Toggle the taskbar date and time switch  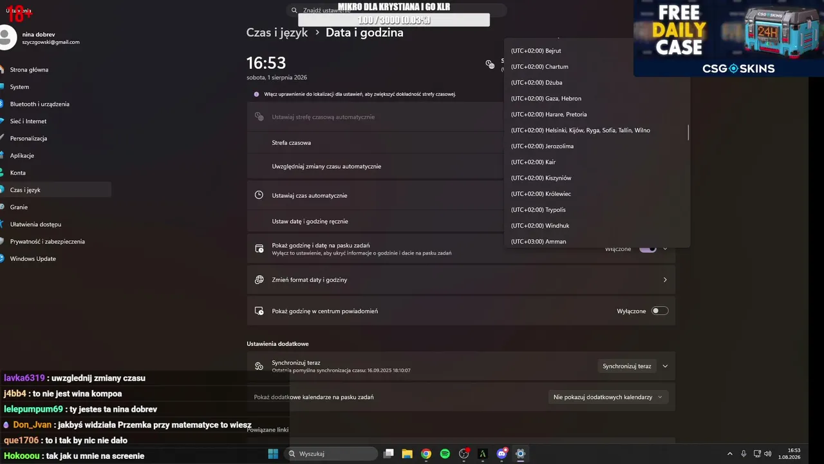coord(648,249)
